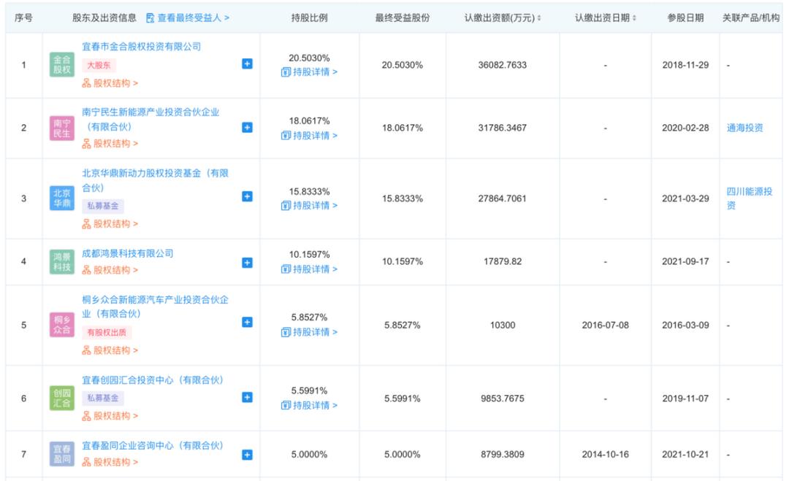
Task: View 股权结构 for 宜春盈同企业咨询
Action: tap(110, 462)
